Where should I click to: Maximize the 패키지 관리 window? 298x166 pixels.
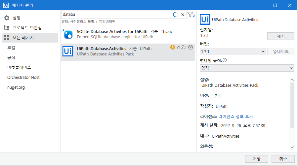(x=275, y=5)
